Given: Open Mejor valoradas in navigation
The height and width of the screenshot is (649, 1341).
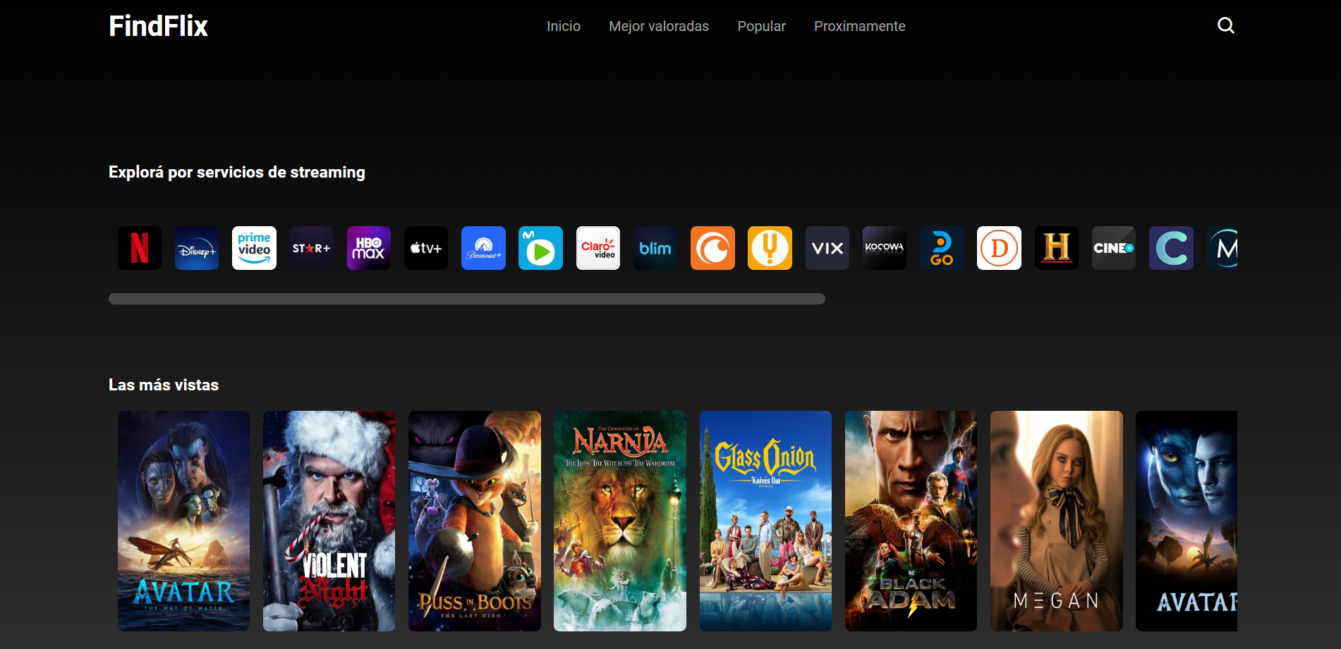Looking at the screenshot, I should [x=659, y=26].
